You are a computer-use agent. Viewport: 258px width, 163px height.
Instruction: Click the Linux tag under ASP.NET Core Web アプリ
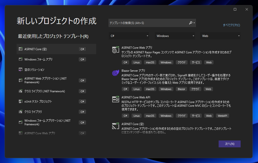pos(137,62)
